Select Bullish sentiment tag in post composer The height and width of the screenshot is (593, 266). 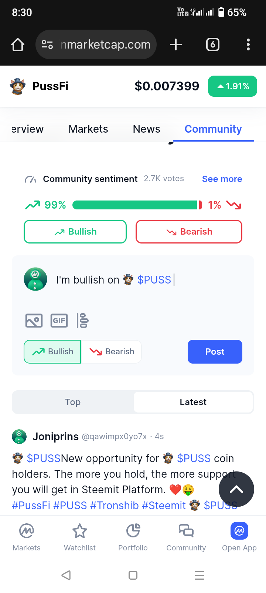point(52,352)
